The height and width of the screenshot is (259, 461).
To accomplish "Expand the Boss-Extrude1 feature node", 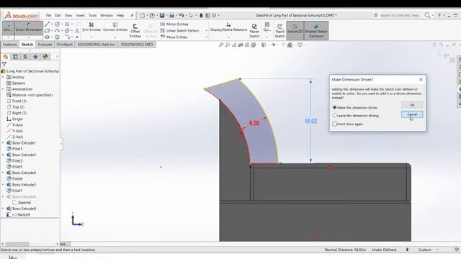I will 3,142.
